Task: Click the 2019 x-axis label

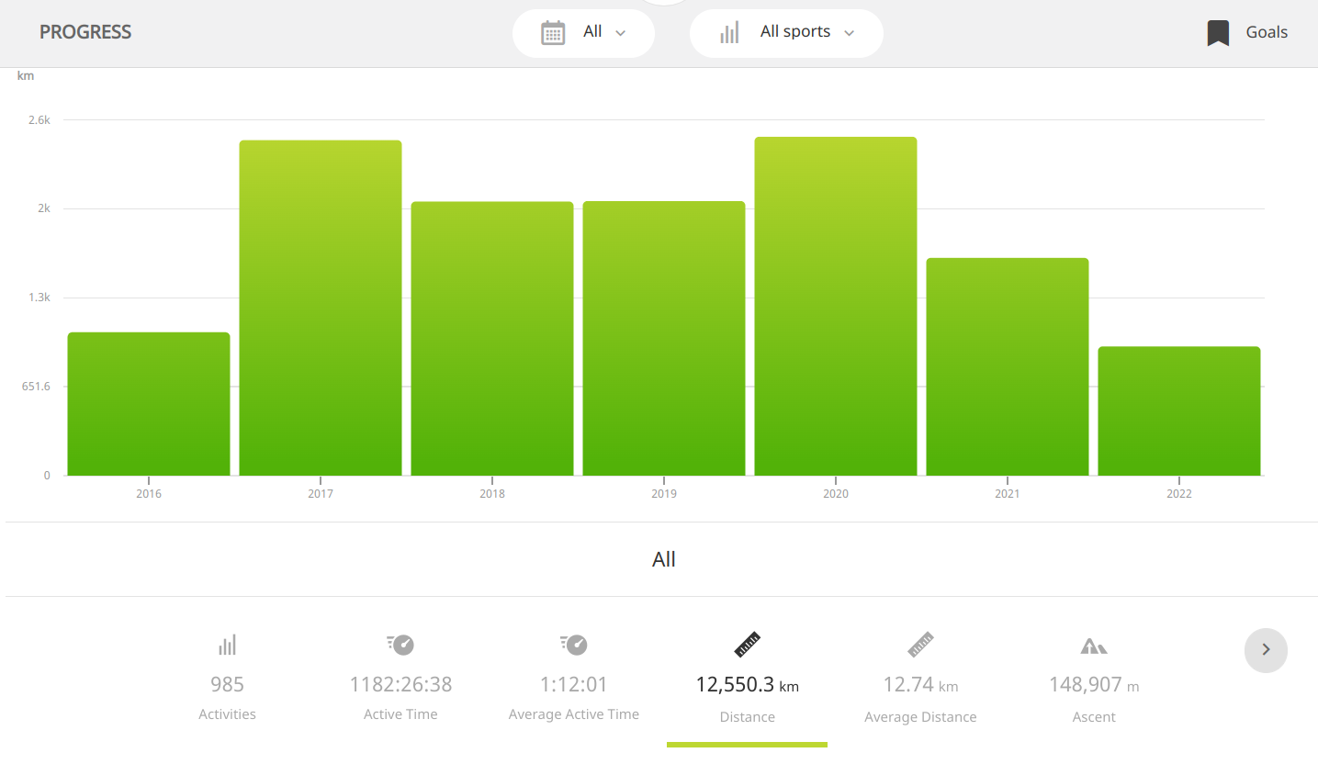Action: point(664,494)
